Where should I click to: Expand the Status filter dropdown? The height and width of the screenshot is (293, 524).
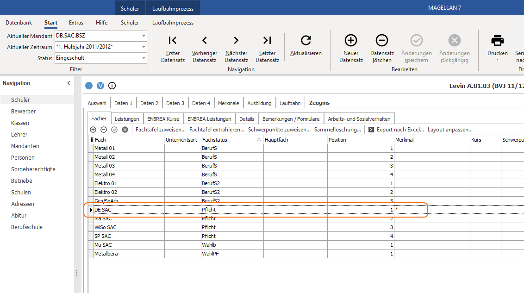143,58
